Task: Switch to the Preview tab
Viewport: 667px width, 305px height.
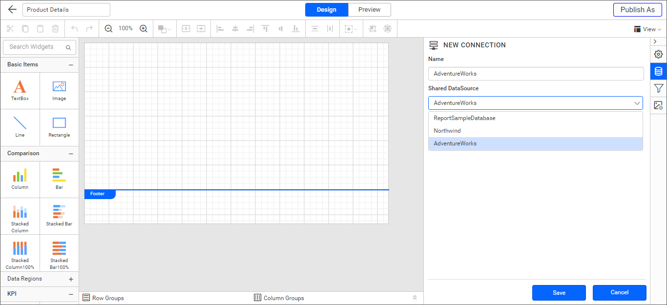Action: pyautogui.click(x=370, y=9)
